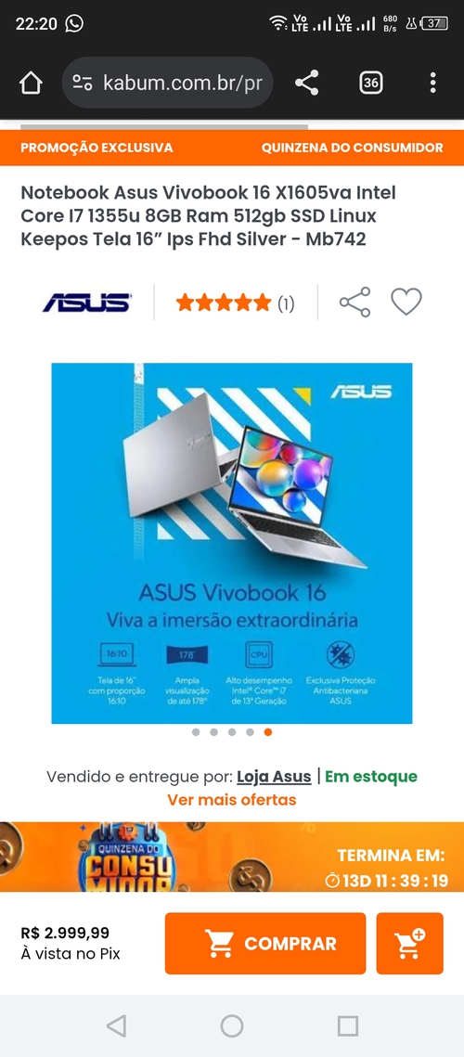464x1057 pixels.
Task: Open the Quinzena do Consumidor banner
Action: pyautogui.click(x=232, y=857)
